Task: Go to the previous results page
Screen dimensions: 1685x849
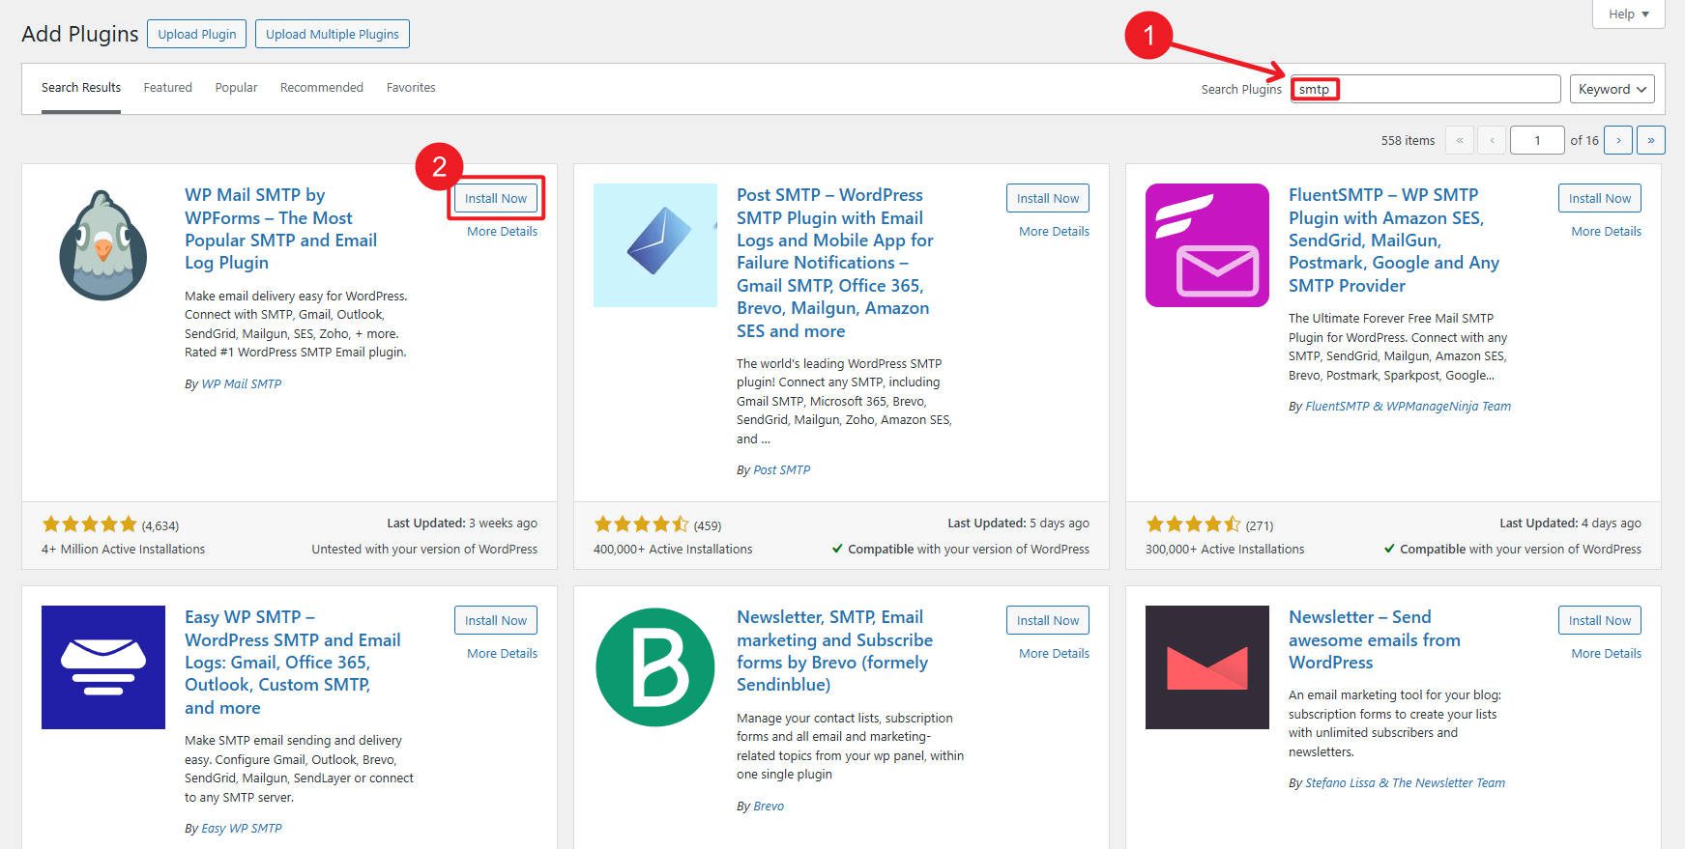Action: (1493, 140)
